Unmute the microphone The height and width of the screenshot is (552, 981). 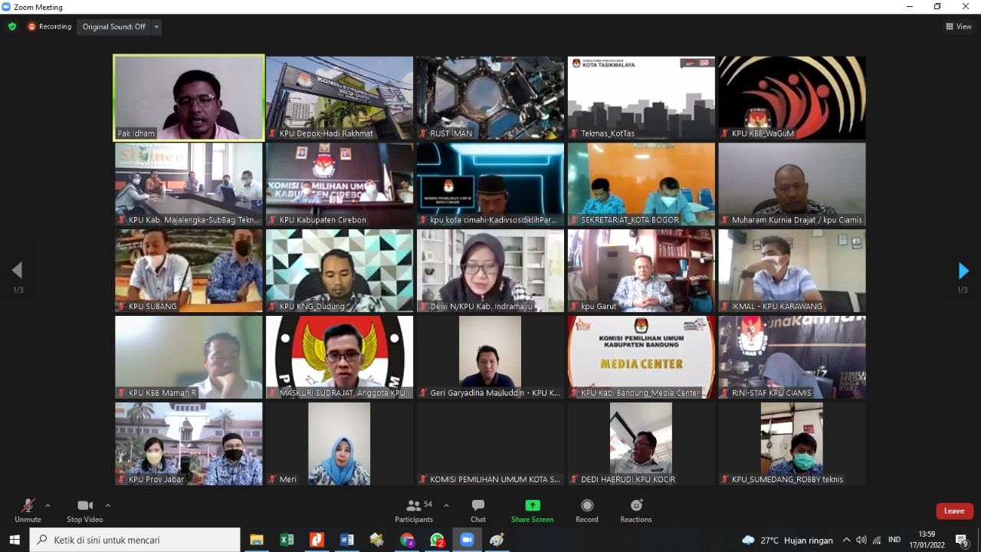[28, 510]
